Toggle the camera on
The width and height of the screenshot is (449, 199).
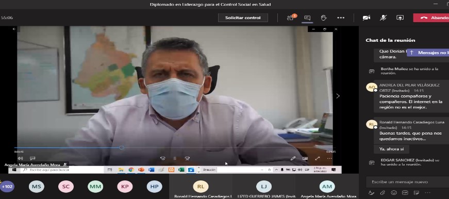pyautogui.click(x=366, y=18)
